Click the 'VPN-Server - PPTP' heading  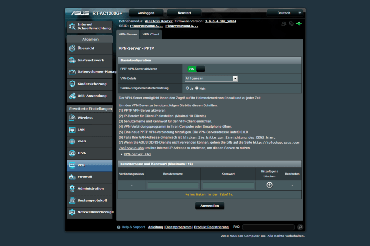tap(137, 48)
